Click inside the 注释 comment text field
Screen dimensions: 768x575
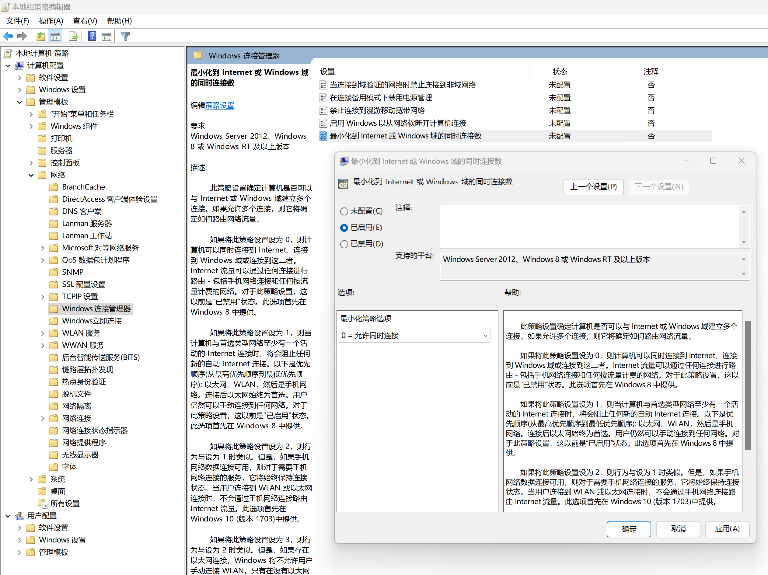tap(590, 227)
